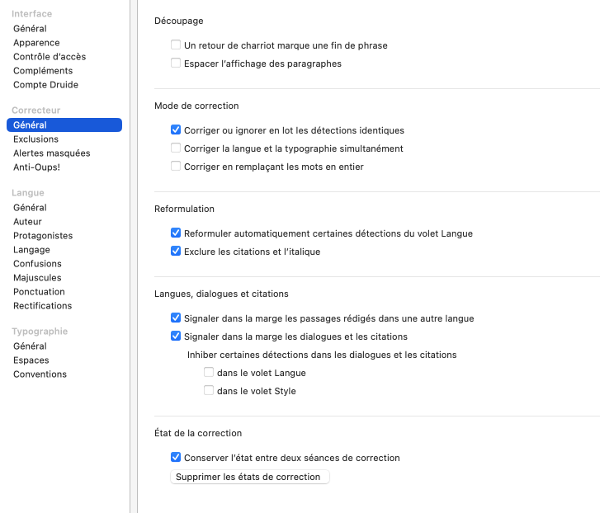Tick "Espacer l'affichage des paragraphes"

pos(176,64)
